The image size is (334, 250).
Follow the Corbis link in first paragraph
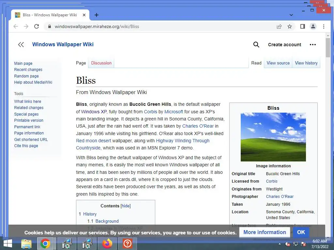point(150,112)
